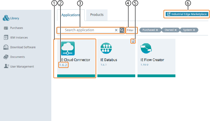Click the Purchases card icon in sidebar
This screenshot has height=121, width=210.
[6, 28]
